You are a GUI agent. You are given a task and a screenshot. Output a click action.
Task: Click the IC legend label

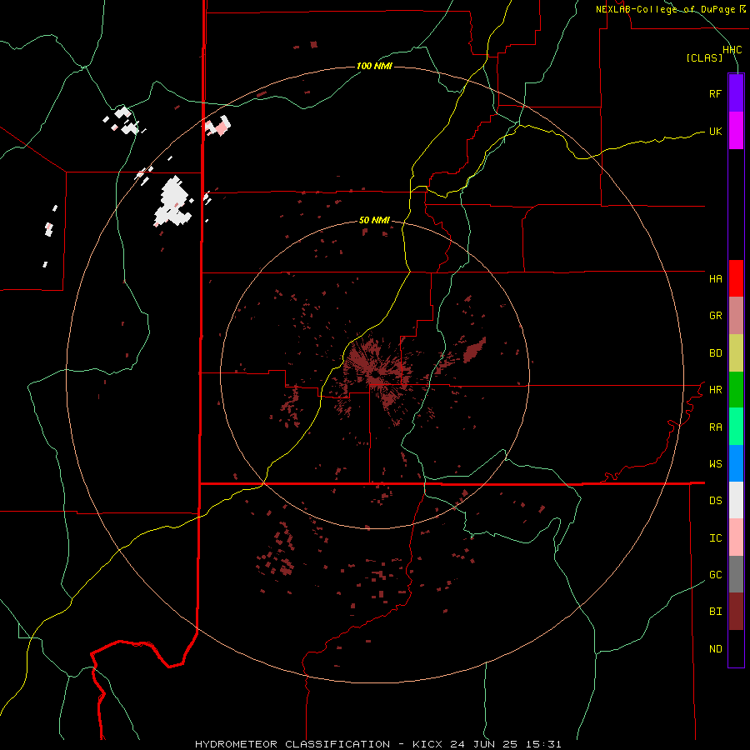click(715, 538)
